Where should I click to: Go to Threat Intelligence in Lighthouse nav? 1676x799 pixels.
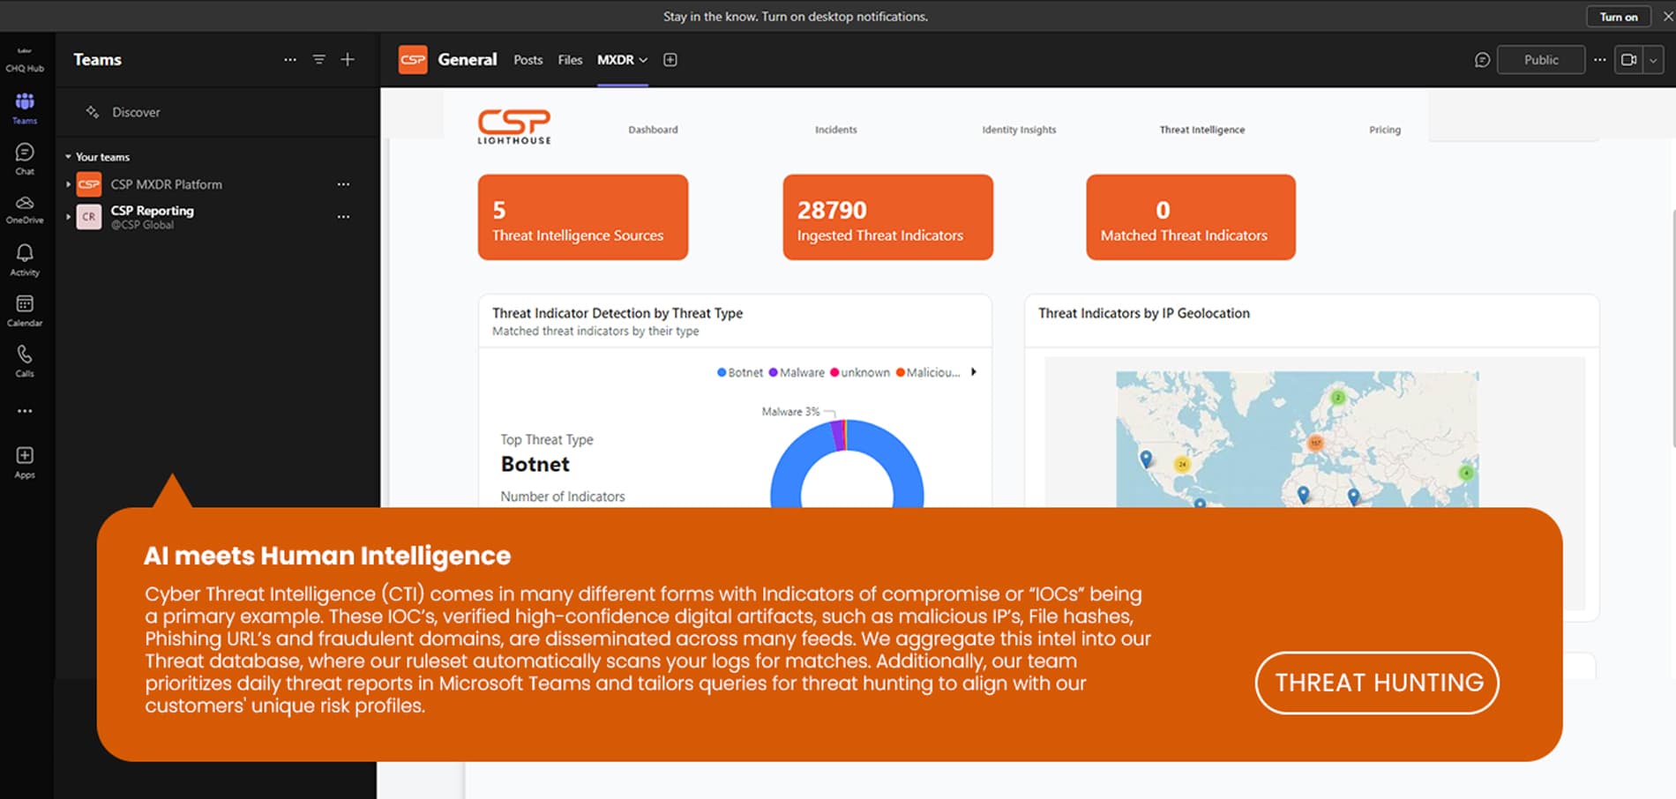pyautogui.click(x=1201, y=130)
